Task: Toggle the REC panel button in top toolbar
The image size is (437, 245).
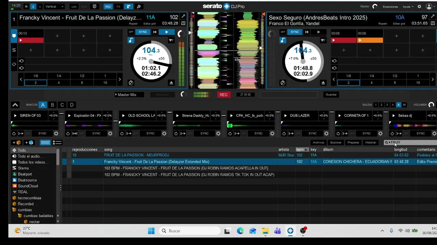Action: coord(108,6)
